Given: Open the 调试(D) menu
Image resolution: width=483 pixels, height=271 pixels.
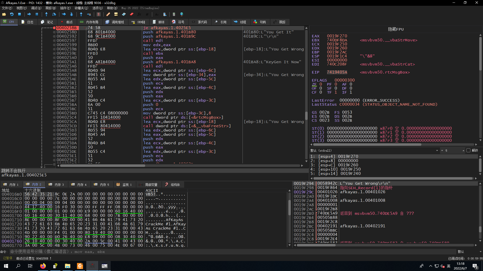Looking at the screenshot, I should tap(36, 8).
